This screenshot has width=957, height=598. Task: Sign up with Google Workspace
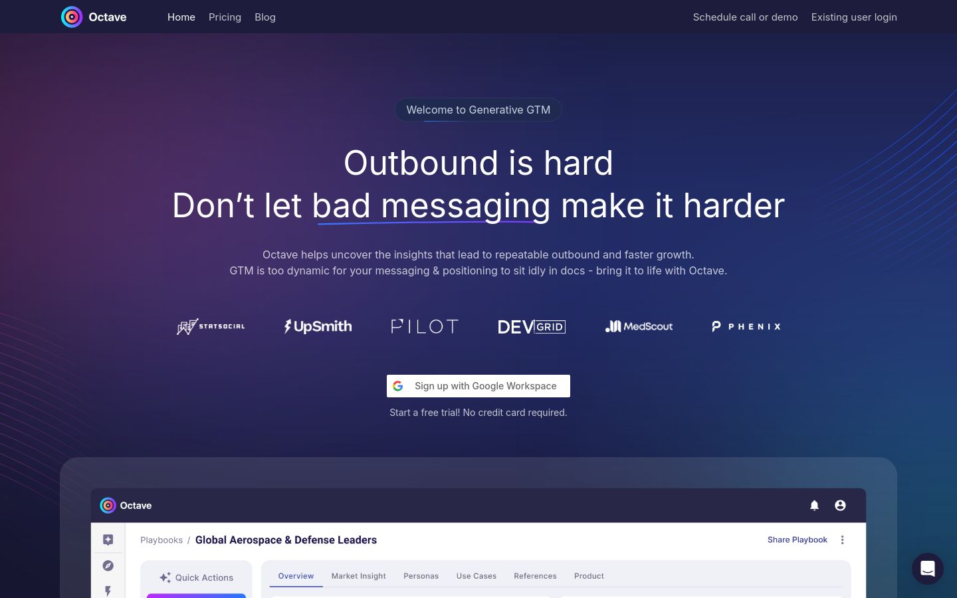coord(478,386)
